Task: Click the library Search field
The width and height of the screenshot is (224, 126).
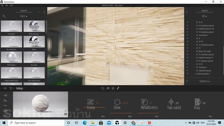Action: [x=23, y=10]
